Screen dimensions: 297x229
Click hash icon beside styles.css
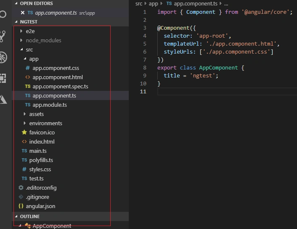[24, 169]
